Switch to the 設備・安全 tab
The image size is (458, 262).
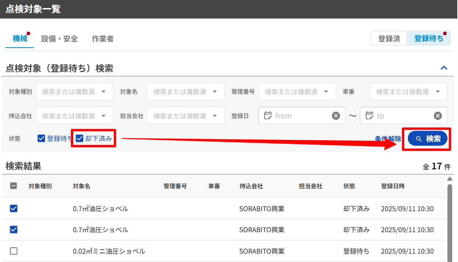click(x=59, y=39)
